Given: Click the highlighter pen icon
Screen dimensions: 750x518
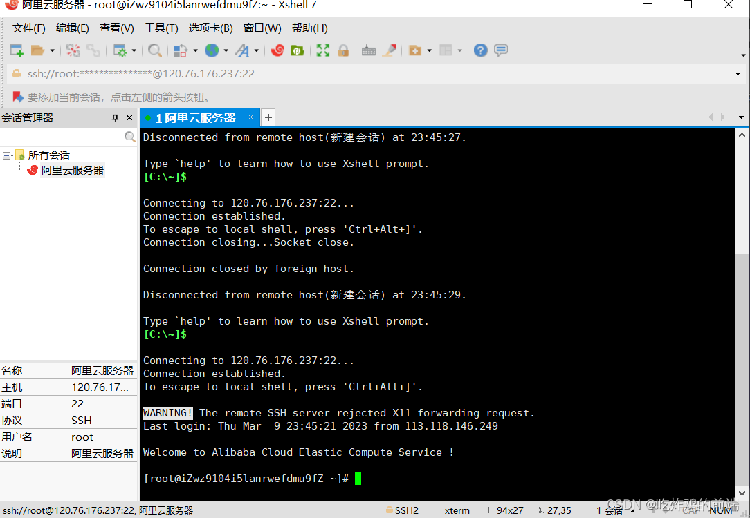Looking at the screenshot, I should pos(389,50).
